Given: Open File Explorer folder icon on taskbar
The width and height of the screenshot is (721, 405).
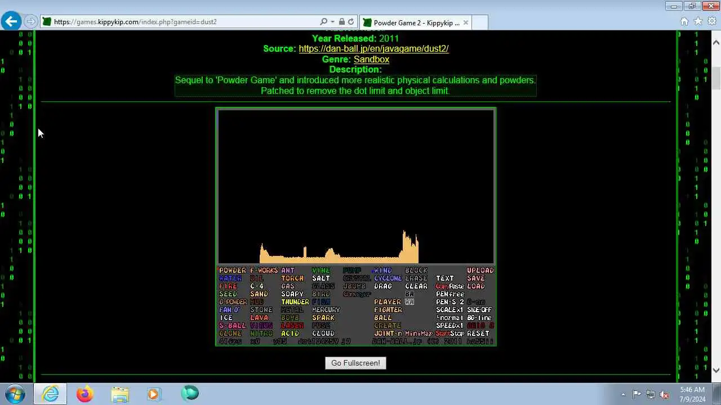Looking at the screenshot, I should 120,394.
